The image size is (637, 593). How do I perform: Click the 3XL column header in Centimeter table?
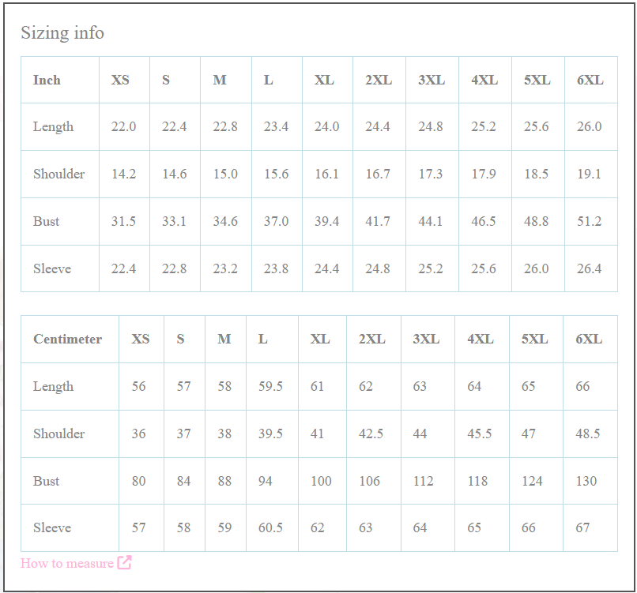pyautogui.click(x=426, y=339)
